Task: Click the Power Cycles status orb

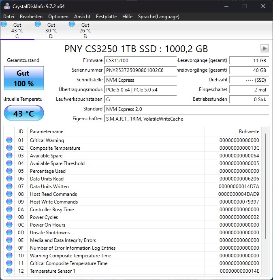Action: point(9,217)
